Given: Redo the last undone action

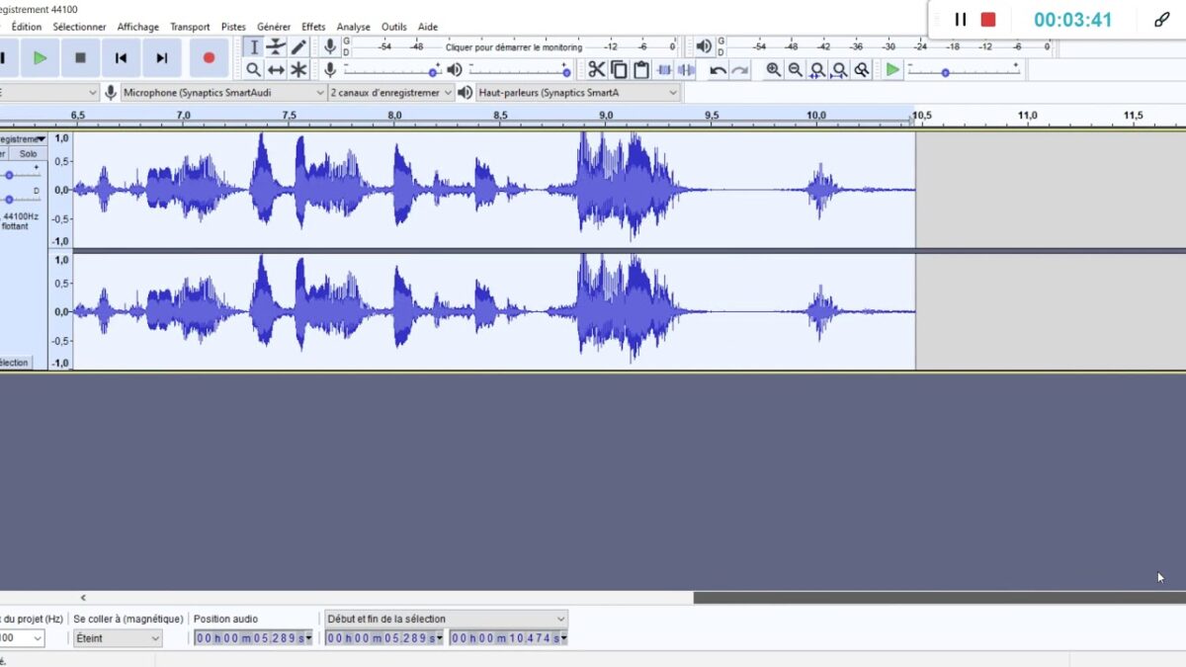Looking at the screenshot, I should pos(740,70).
